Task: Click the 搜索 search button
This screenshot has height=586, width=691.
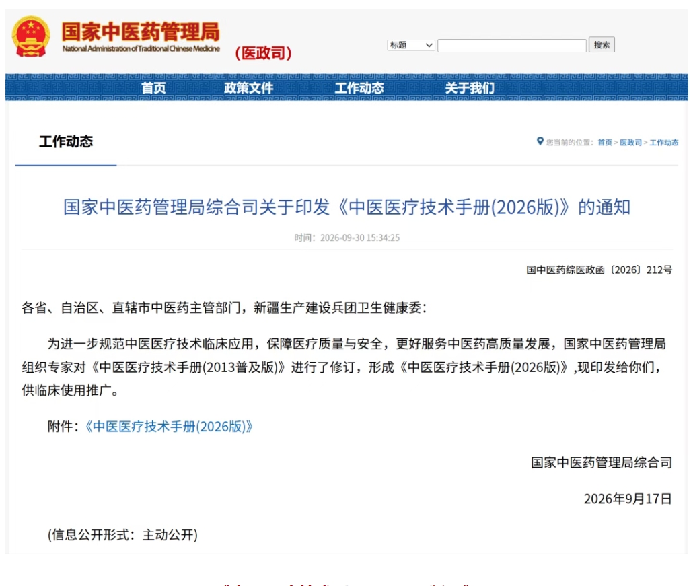Action: pyautogui.click(x=602, y=45)
